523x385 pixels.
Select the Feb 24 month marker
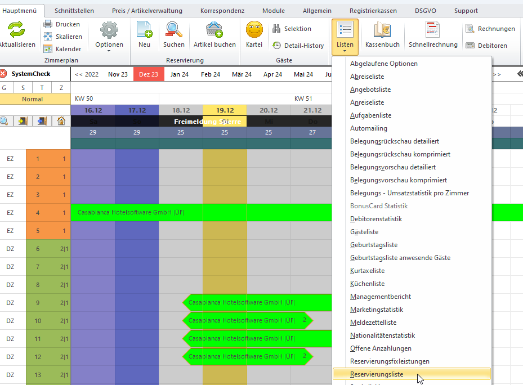(211, 74)
